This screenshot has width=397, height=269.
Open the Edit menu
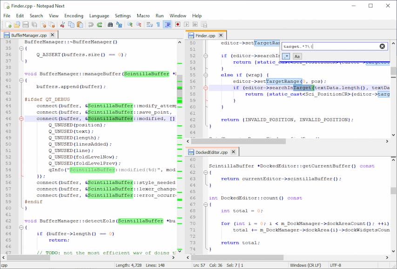(x=20, y=16)
